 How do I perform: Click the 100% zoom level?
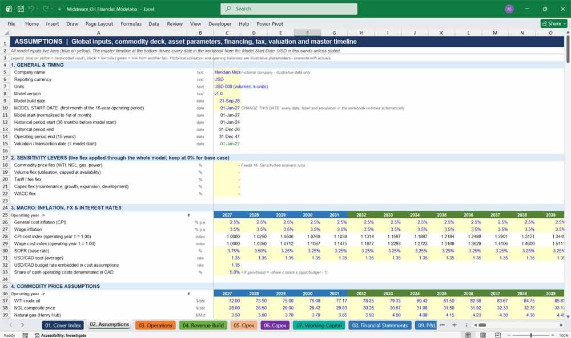[x=564, y=335]
